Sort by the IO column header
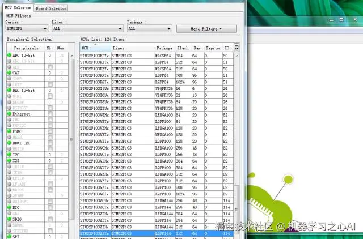Viewport: 363px width, 239px height. click(227, 48)
